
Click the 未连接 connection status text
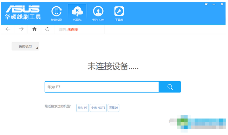point(73,29)
